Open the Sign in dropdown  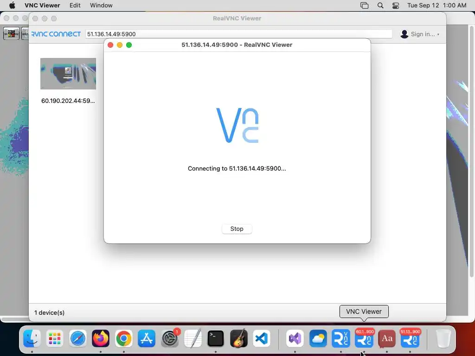(425, 34)
